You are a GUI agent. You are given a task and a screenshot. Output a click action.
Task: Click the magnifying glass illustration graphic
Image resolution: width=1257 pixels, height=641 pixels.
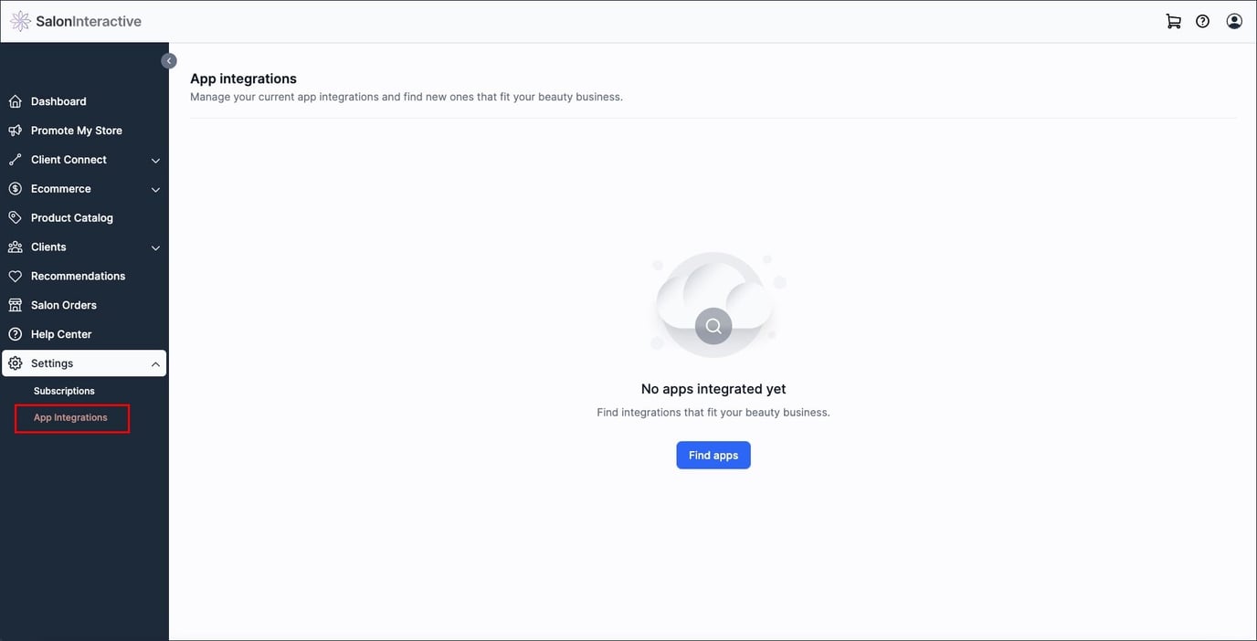713,326
